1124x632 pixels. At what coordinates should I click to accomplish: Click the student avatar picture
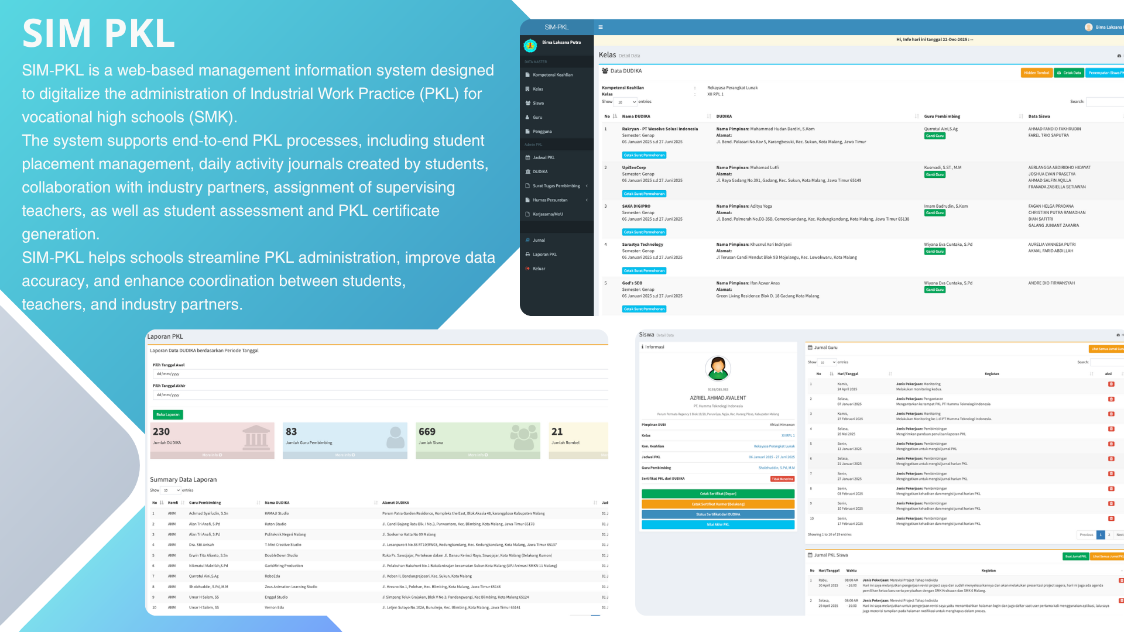718,368
